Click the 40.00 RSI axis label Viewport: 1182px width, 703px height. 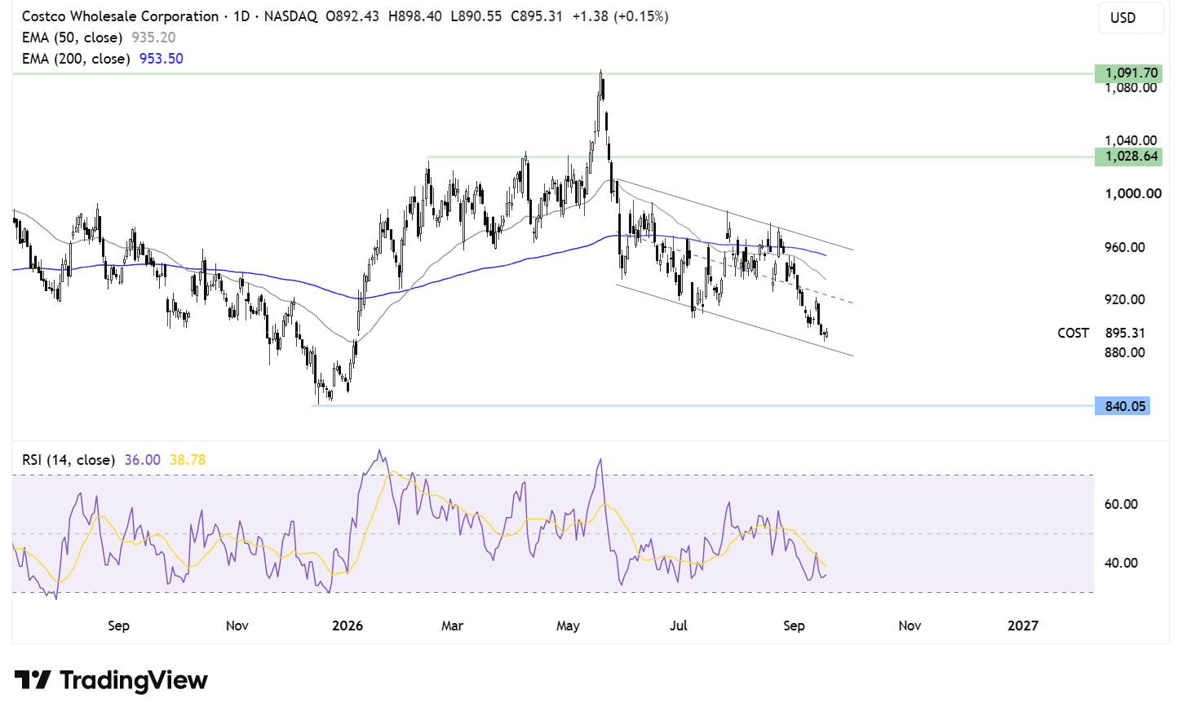click(x=1121, y=563)
